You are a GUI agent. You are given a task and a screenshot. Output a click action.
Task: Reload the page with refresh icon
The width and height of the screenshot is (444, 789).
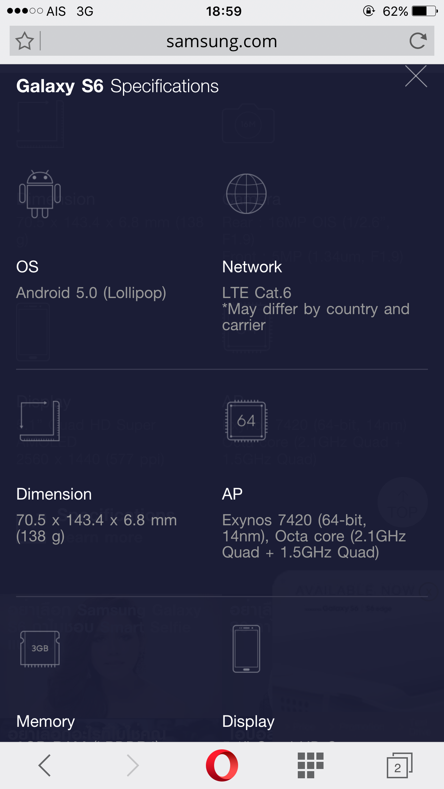click(418, 41)
